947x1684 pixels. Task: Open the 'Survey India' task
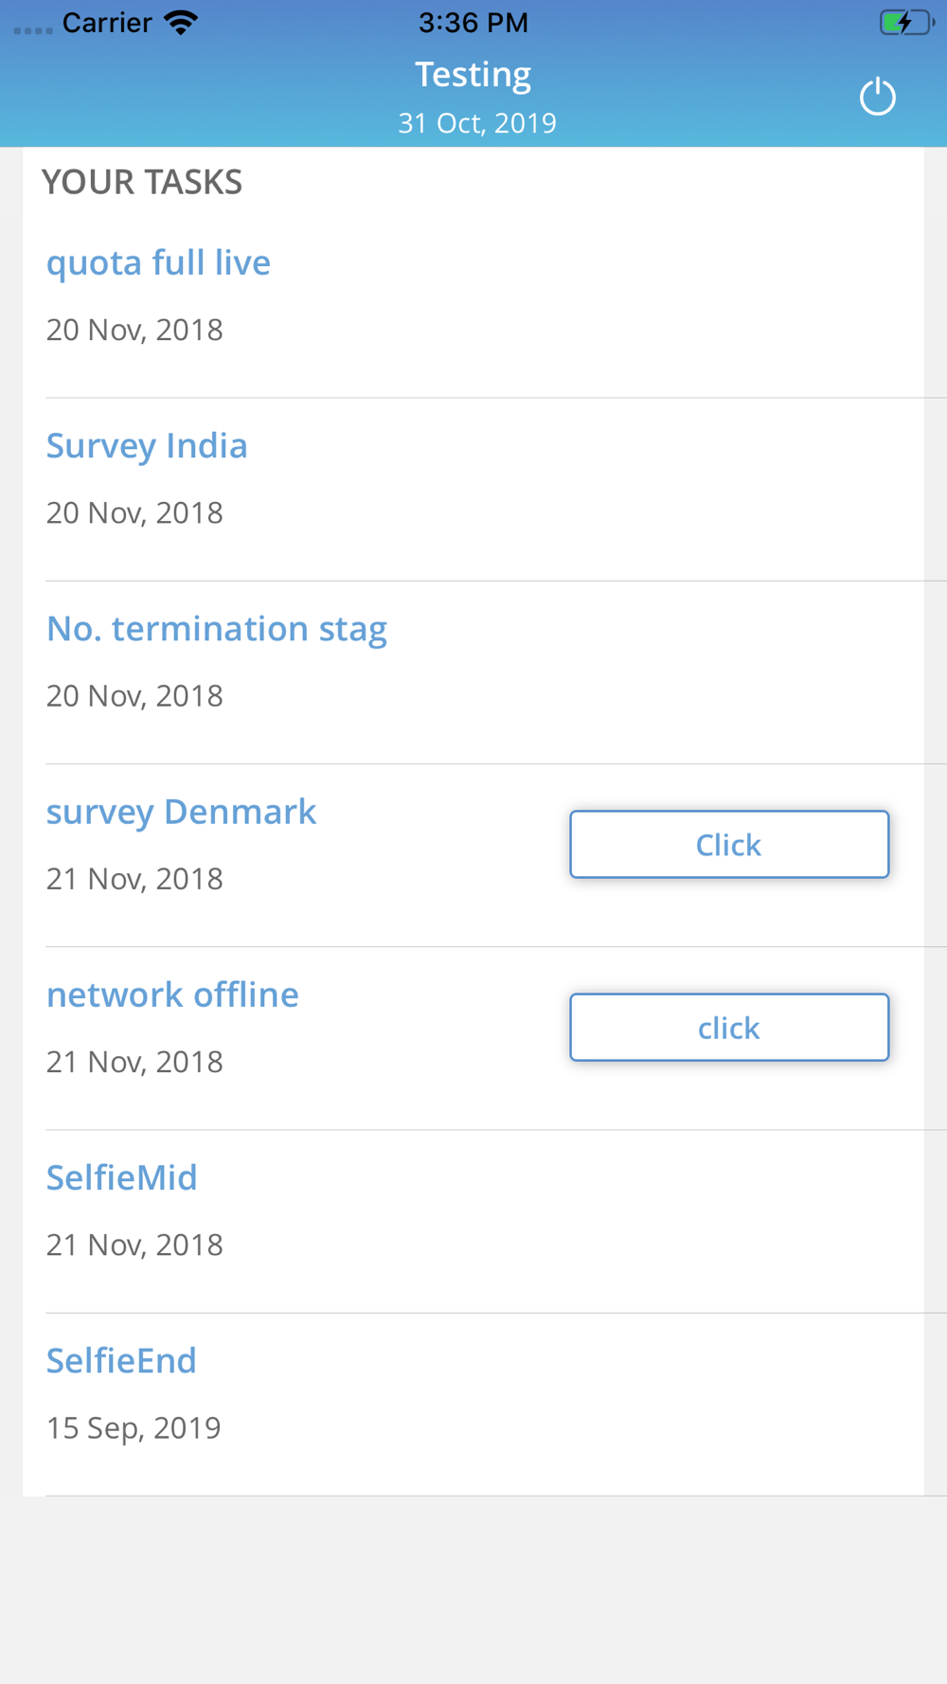tap(147, 445)
